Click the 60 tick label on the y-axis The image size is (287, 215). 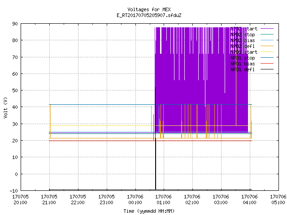click(x=15, y=74)
